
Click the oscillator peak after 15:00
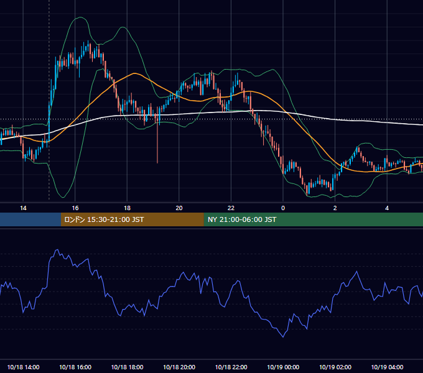[x=57, y=250]
